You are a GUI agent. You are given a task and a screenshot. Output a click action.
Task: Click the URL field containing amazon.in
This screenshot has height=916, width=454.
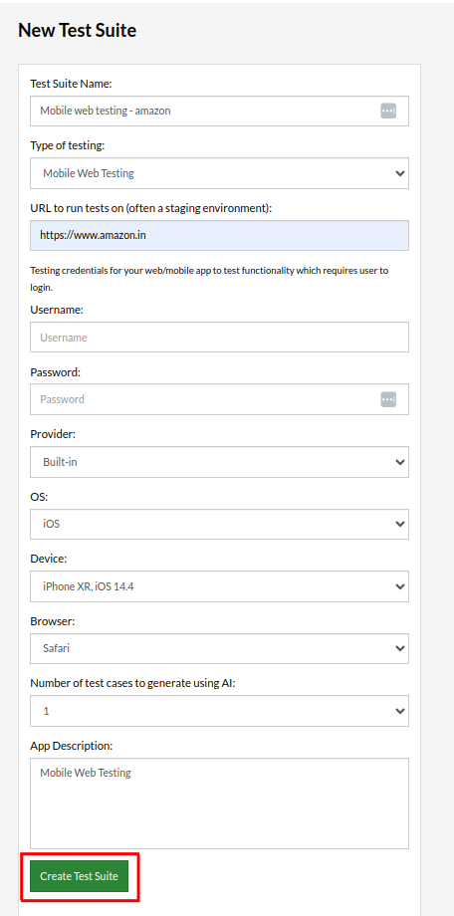point(219,235)
